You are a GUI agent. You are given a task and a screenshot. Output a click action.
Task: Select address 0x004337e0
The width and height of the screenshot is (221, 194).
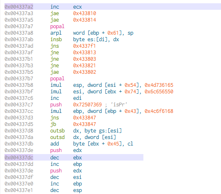pyautogui.click(x=19, y=183)
